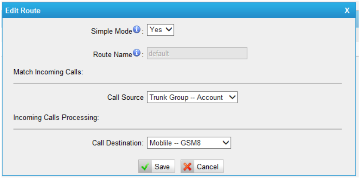
Task: Click the arrow of the Trunk Group combo box
Action: (x=233, y=97)
